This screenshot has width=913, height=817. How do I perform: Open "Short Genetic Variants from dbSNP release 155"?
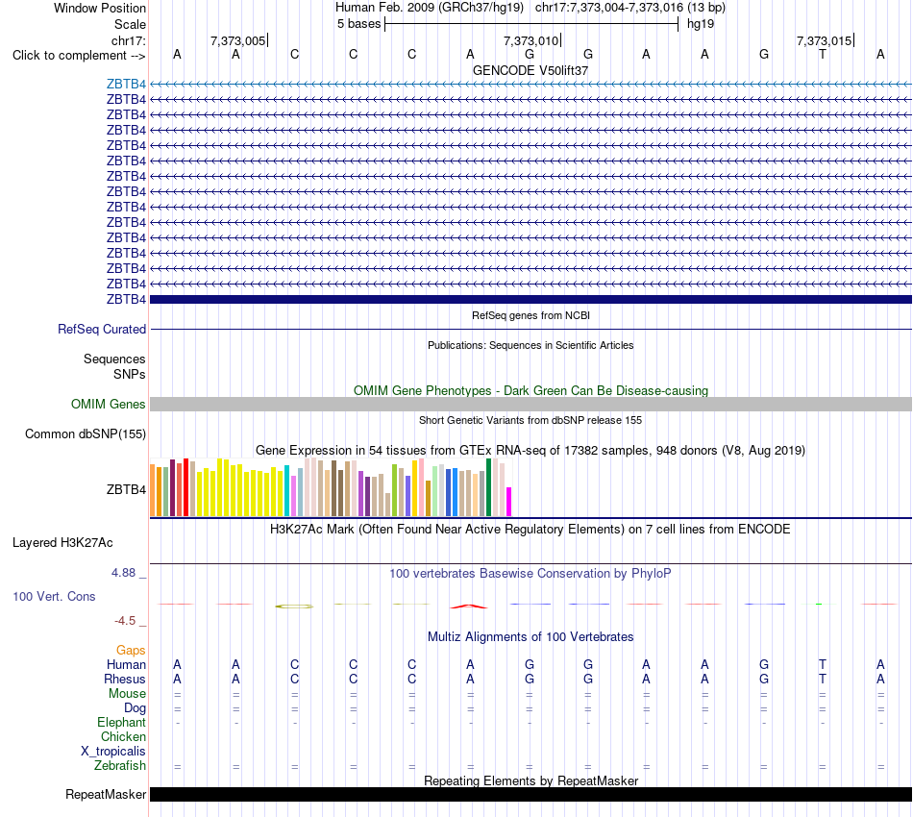[x=531, y=420]
